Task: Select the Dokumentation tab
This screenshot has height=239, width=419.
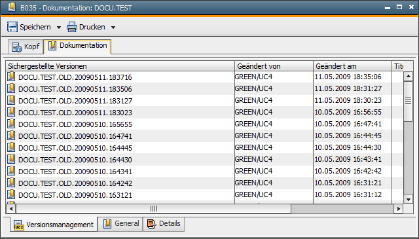Action: coord(77,46)
